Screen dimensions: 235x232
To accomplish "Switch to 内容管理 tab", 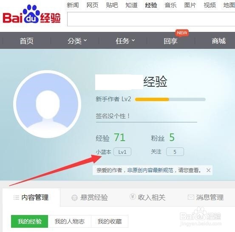I will click(x=31, y=198).
